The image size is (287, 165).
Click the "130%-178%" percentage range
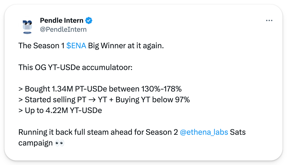pos(161,89)
